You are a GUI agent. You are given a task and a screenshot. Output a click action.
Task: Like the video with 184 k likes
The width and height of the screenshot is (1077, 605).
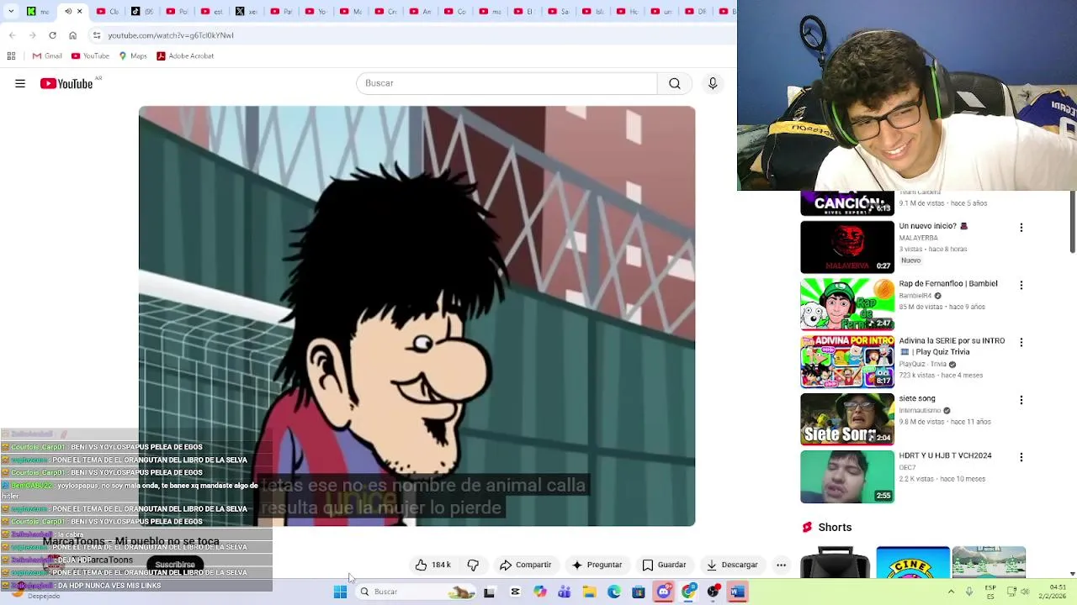pos(433,565)
